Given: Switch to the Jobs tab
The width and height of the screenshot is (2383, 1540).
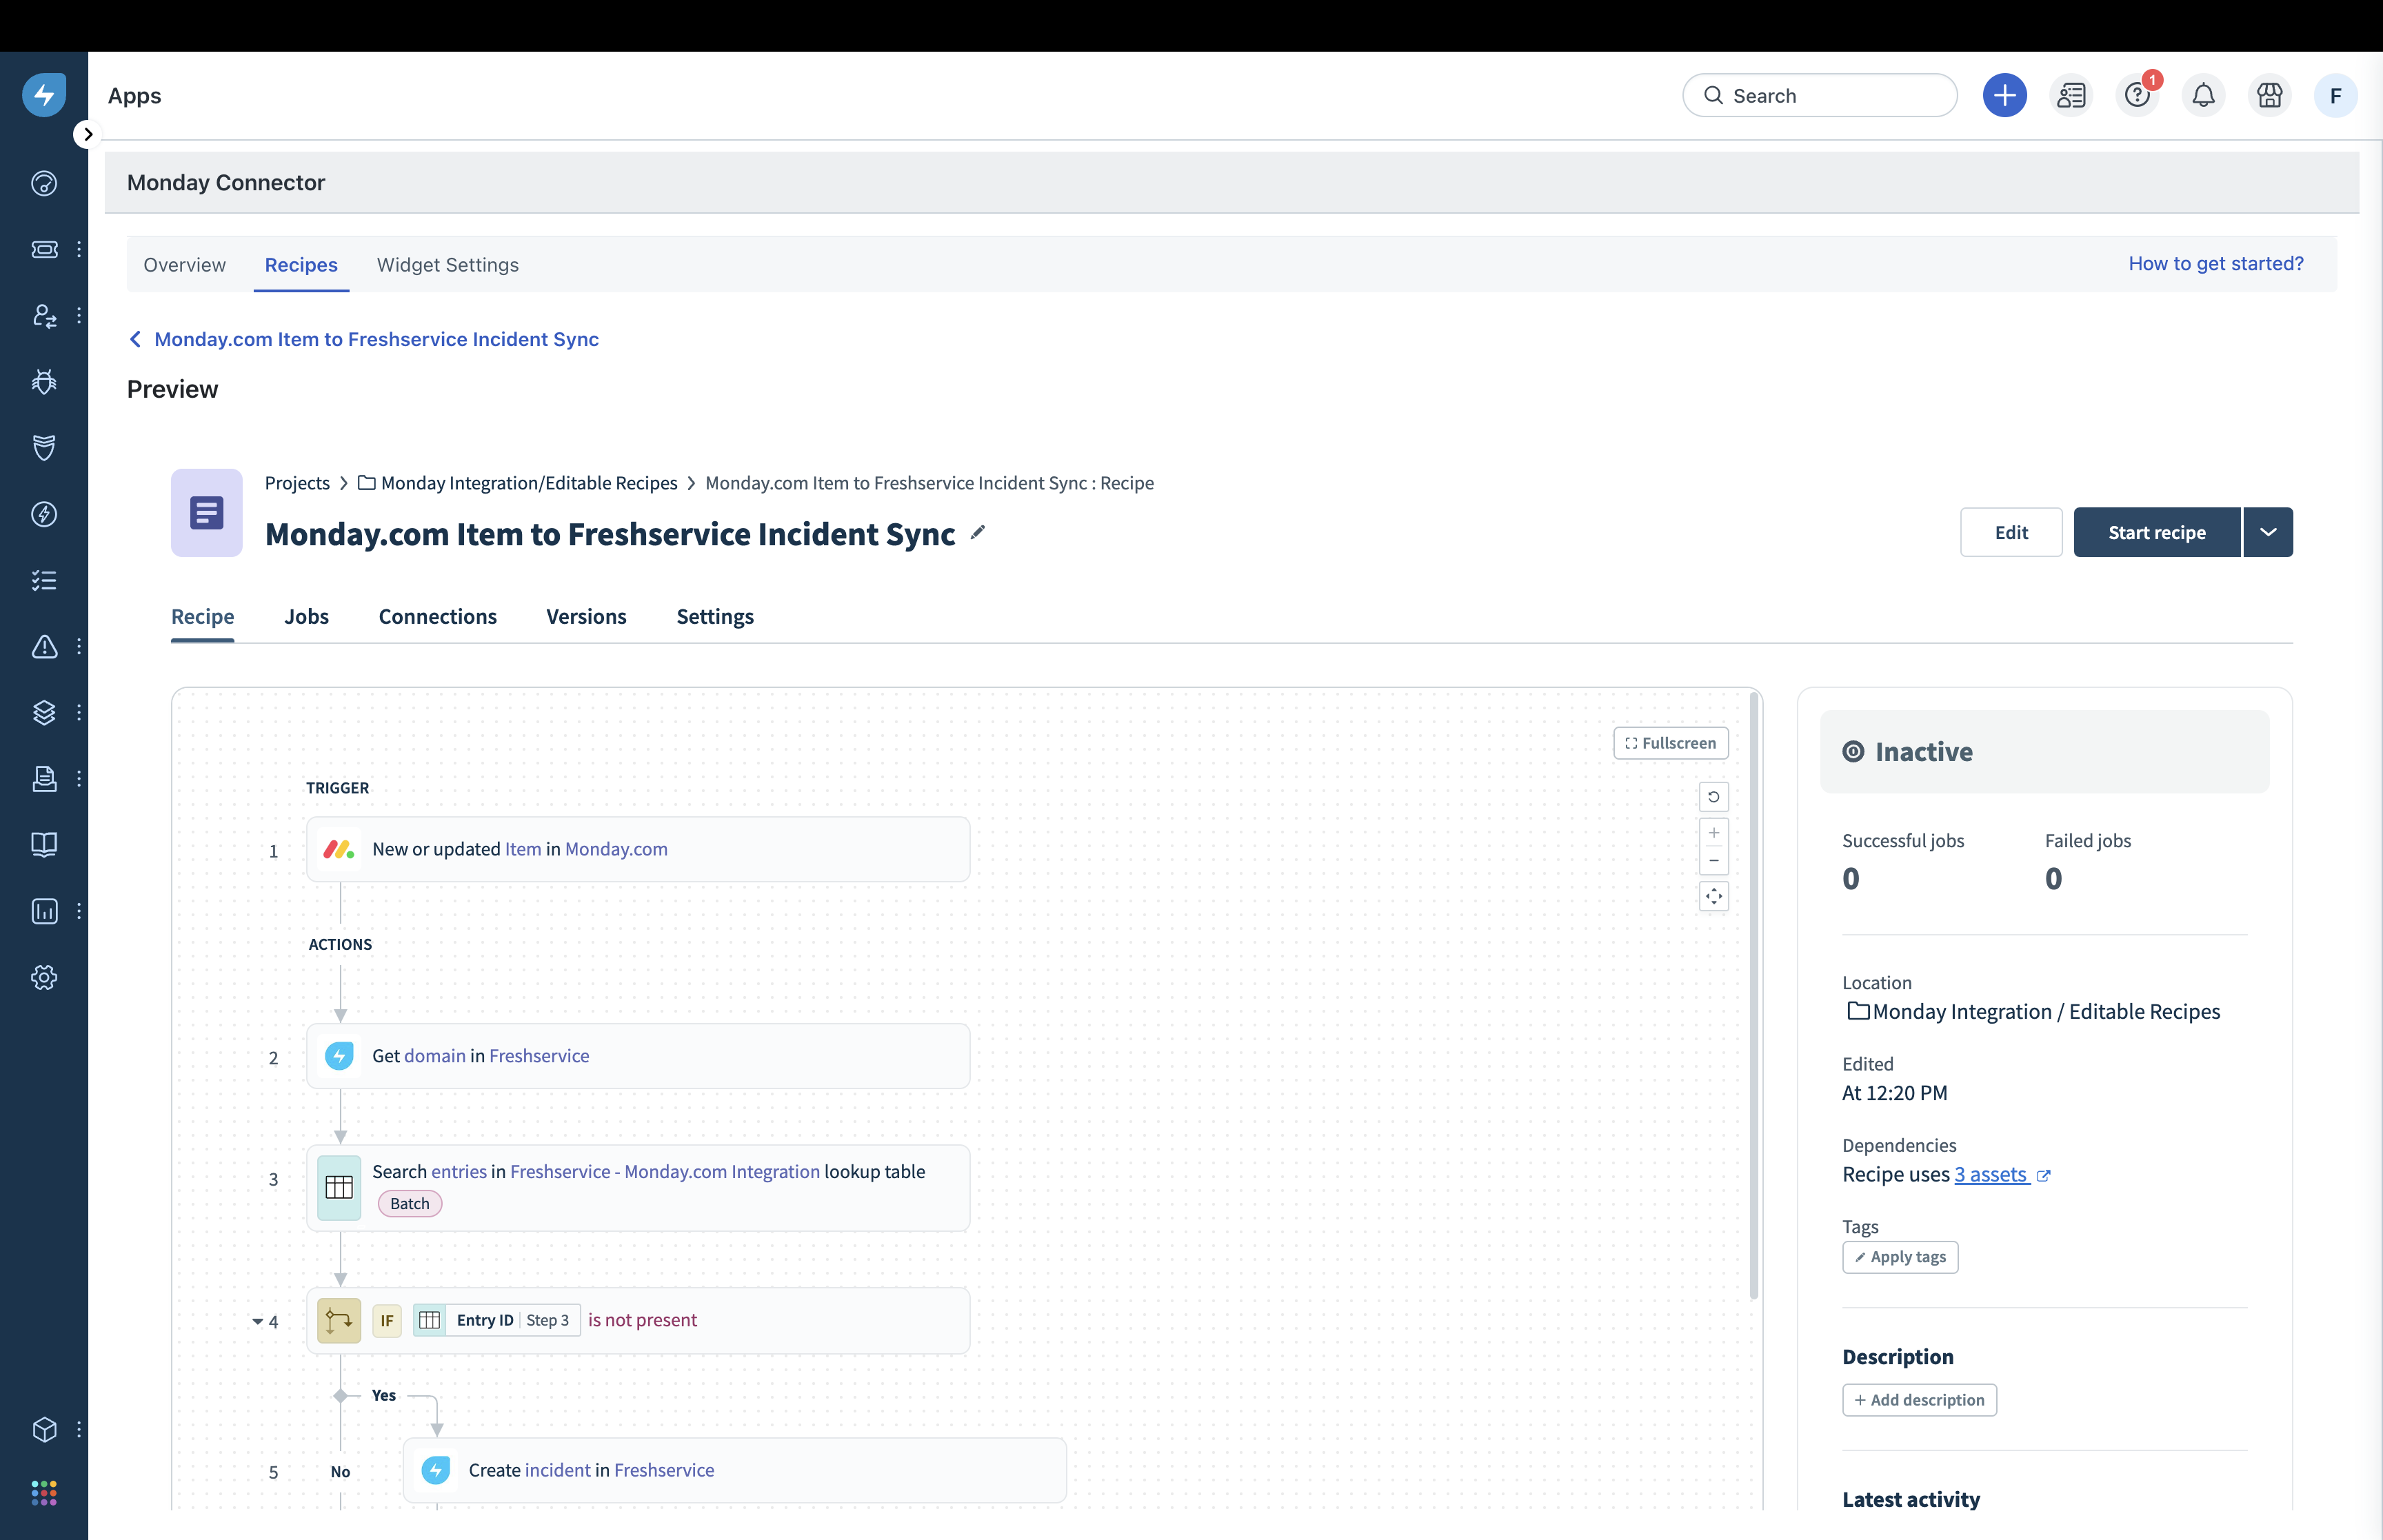Looking at the screenshot, I should 306,616.
